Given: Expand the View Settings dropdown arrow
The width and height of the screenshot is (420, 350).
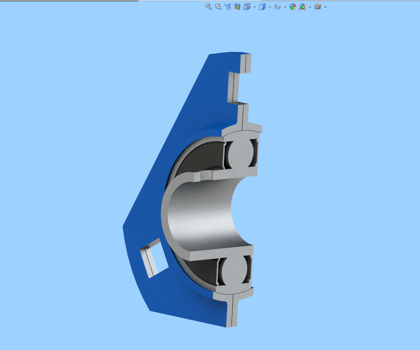Looking at the screenshot, I should [325, 7].
